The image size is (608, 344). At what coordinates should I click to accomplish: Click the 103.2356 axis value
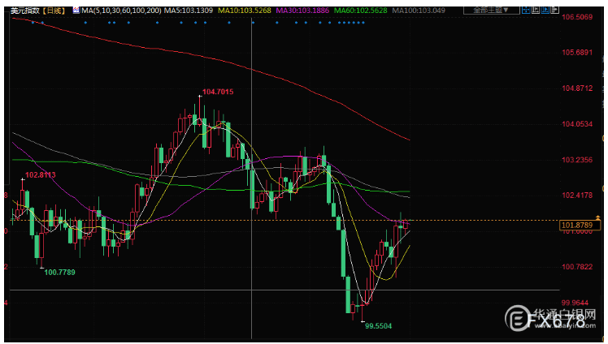click(x=577, y=160)
